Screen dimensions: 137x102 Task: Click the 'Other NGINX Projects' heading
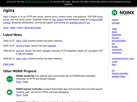pyautogui.click(x=20, y=71)
